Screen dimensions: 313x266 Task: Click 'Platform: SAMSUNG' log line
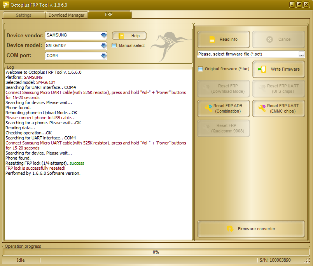(x=24, y=77)
